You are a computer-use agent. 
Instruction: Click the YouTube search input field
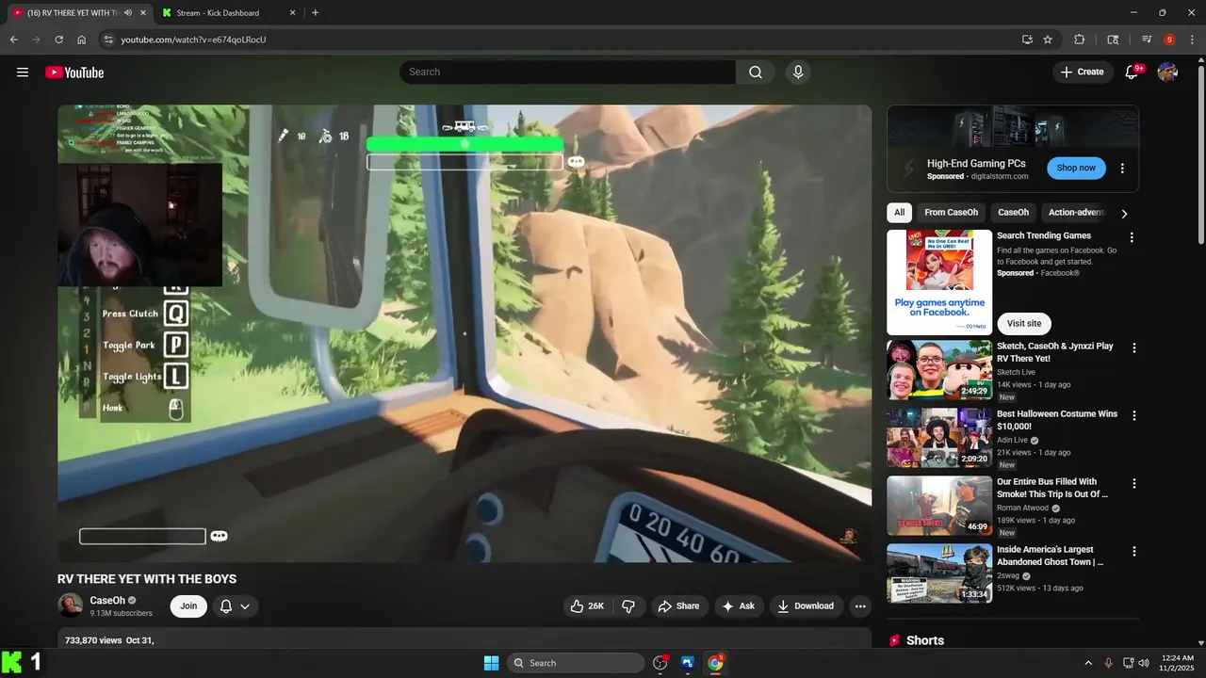pyautogui.click(x=568, y=73)
